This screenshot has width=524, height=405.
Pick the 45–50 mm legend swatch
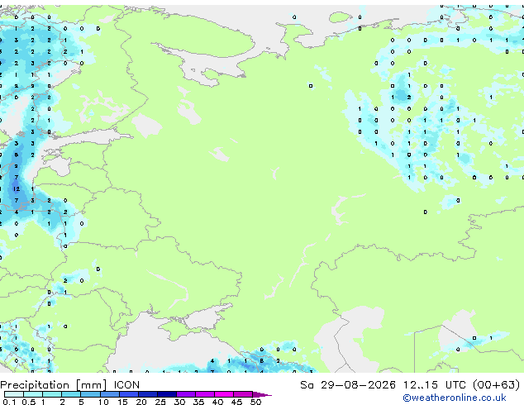coord(243,394)
